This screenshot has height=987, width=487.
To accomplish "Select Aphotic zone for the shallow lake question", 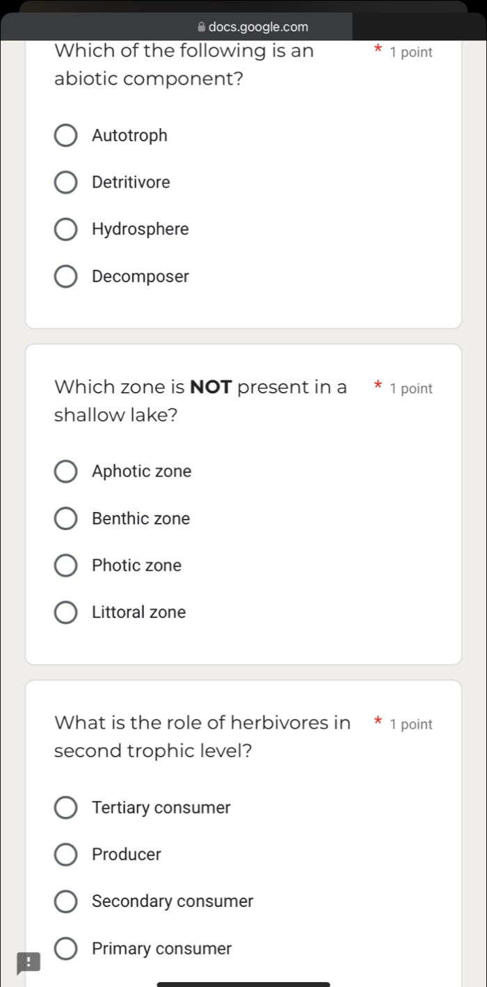I will [65, 472].
